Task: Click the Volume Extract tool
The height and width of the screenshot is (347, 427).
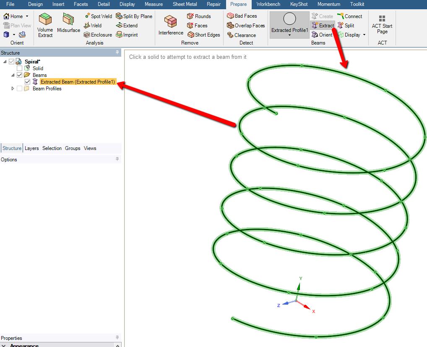Action: pos(45,25)
